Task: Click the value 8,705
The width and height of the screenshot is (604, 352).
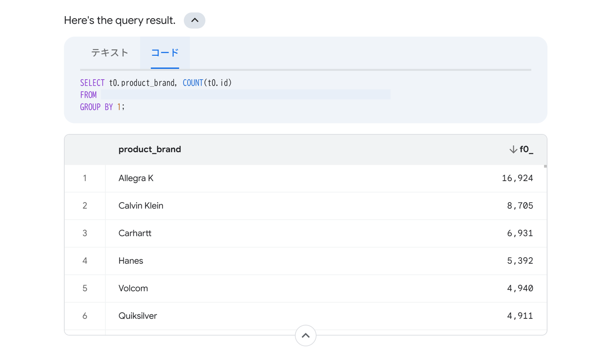Action: [520, 206]
